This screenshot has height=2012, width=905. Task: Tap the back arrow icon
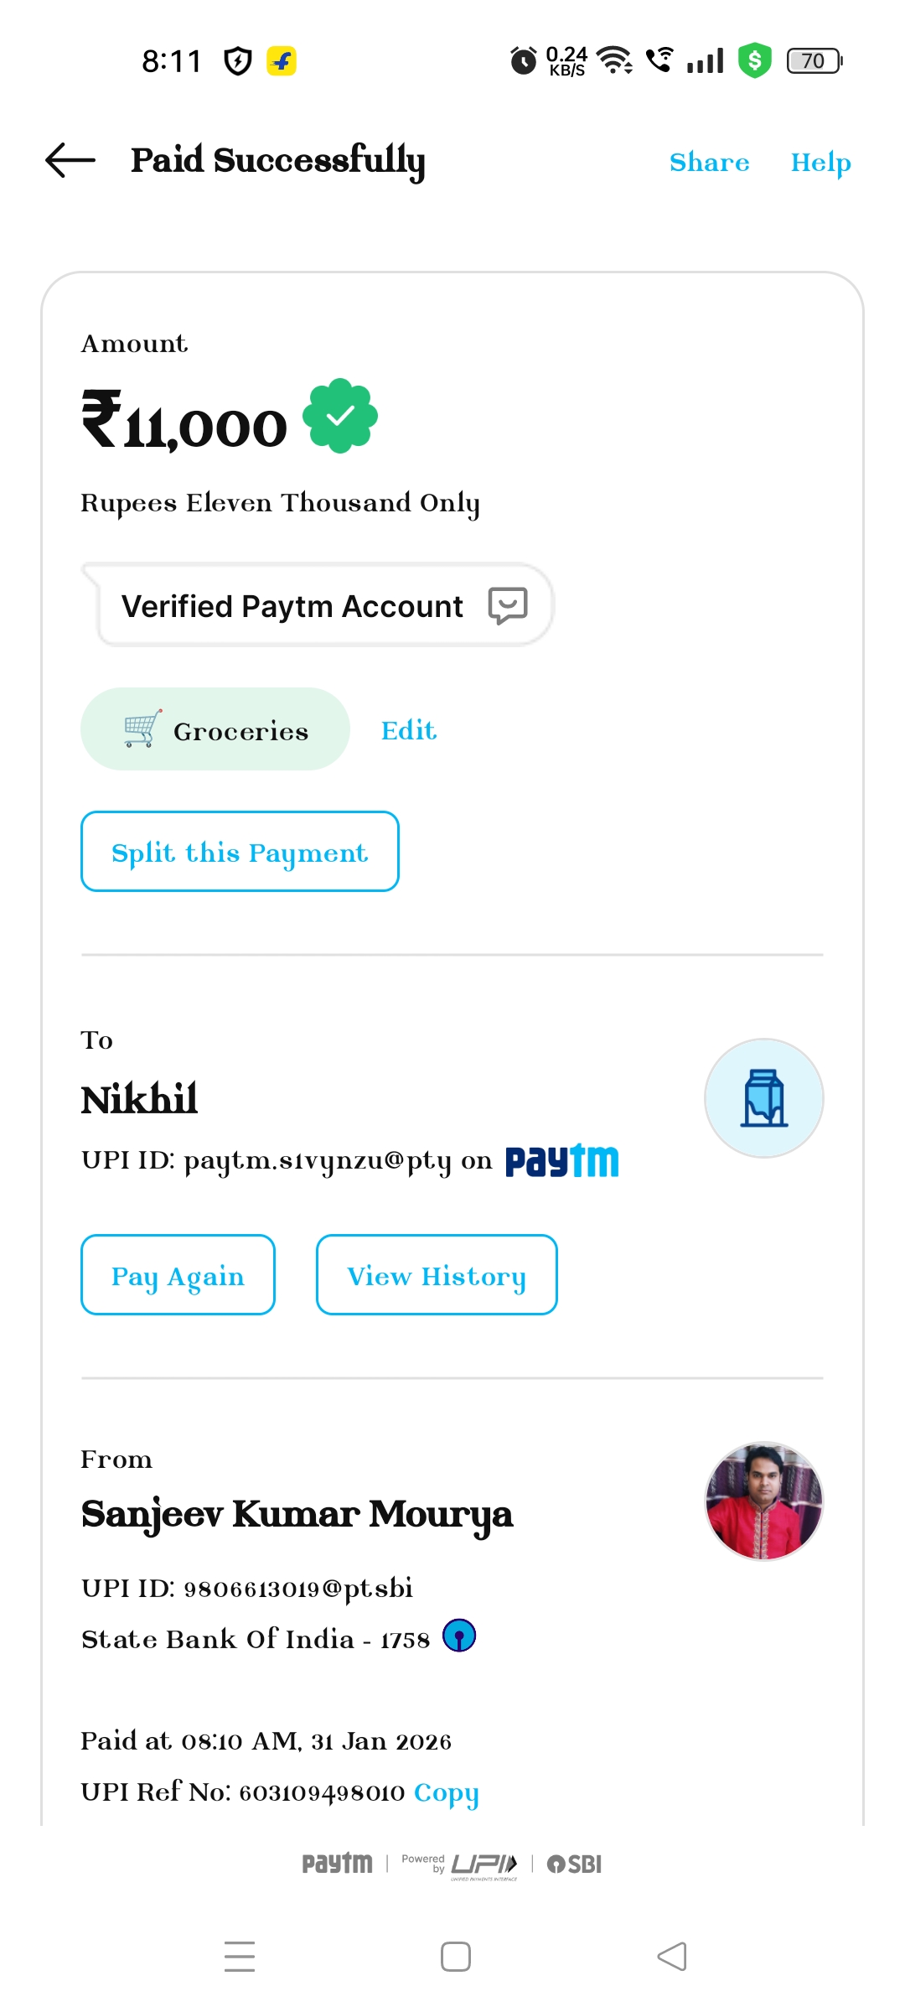tap(70, 160)
